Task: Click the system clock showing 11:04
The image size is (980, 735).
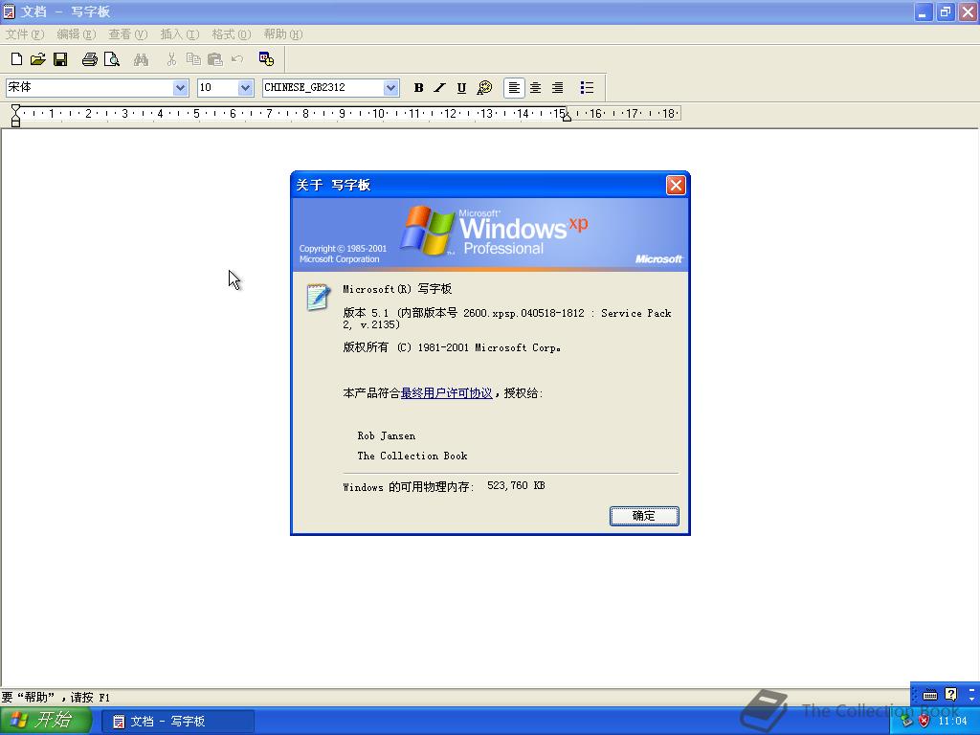Action: [952, 722]
